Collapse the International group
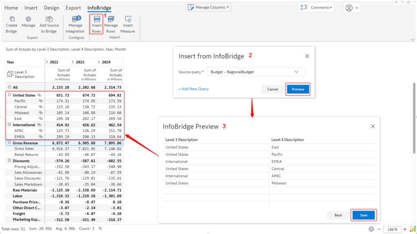The height and width of the screenshot is (234, 417). coord(9,124)
